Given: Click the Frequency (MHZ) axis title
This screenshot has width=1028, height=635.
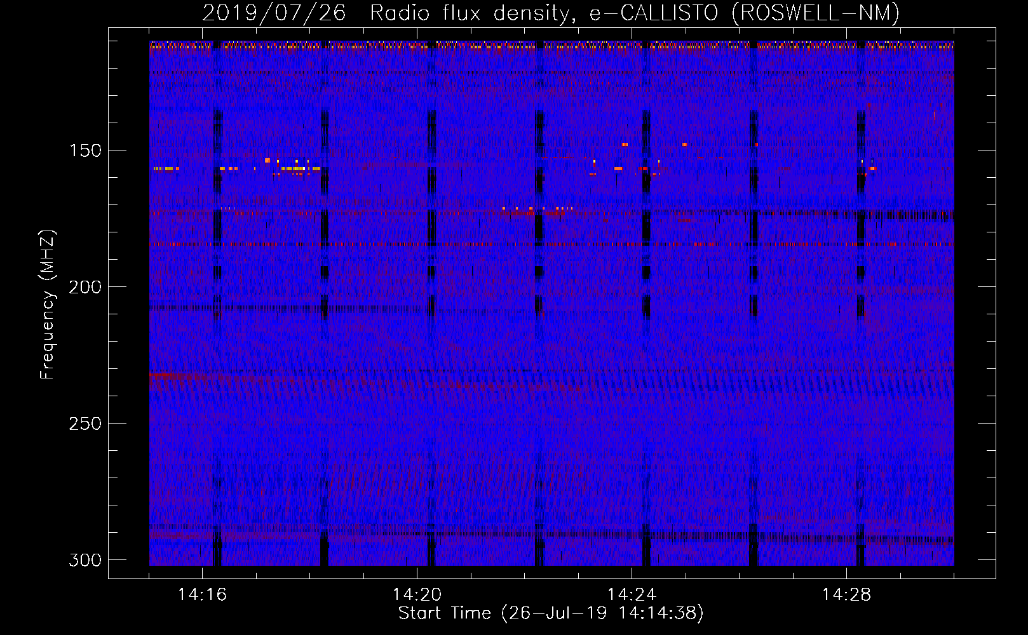Looking at the screenshot, I should click(x=48, y=305).
